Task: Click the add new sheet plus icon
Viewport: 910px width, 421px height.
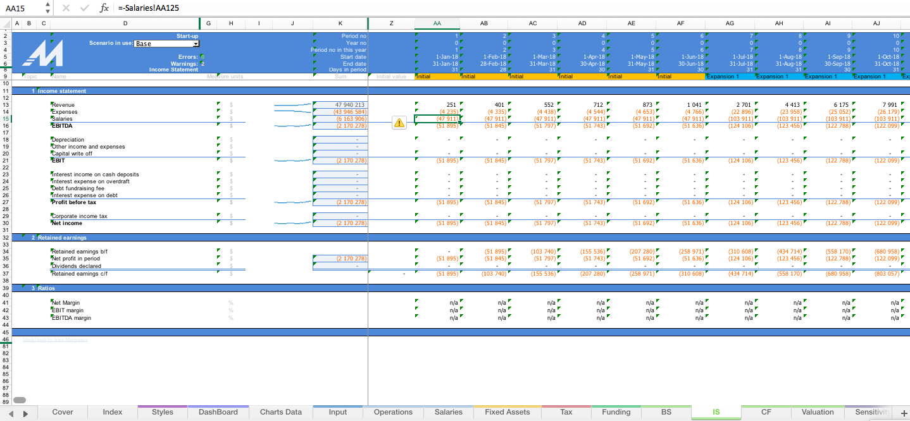Action: (904, 412)
